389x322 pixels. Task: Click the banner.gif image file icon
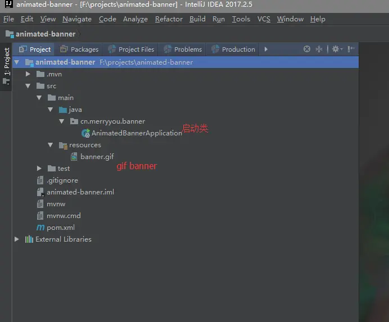(74, 157)
